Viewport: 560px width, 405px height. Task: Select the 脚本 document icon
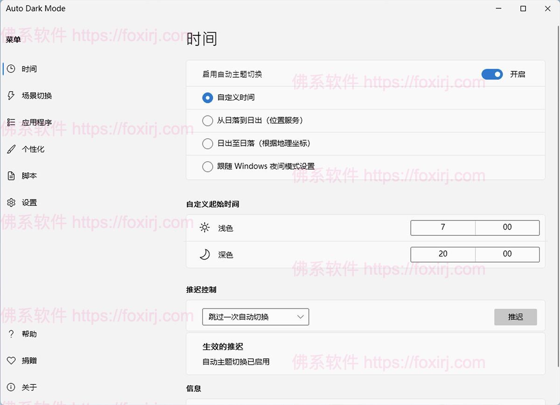(12, 176)
